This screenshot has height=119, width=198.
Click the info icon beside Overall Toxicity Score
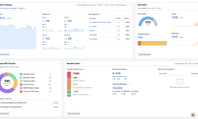[x=85, y=69]
